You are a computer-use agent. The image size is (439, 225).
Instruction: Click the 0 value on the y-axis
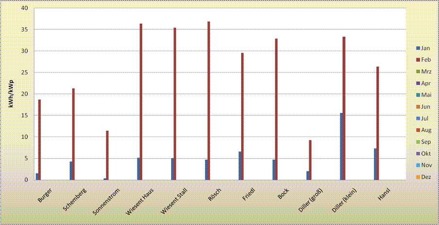point(26,180)
